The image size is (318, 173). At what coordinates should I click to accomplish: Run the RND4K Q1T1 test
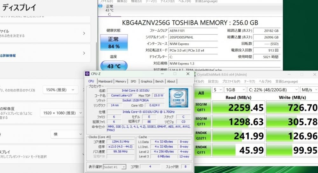click(201, 150)
